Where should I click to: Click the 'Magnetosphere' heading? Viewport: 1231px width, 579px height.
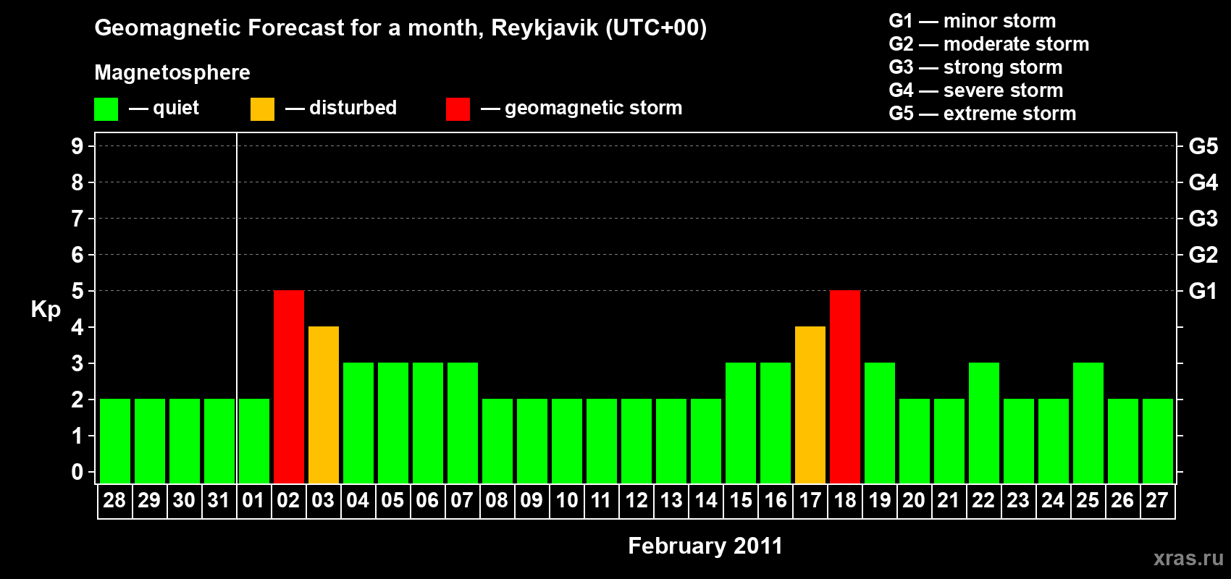172,72
